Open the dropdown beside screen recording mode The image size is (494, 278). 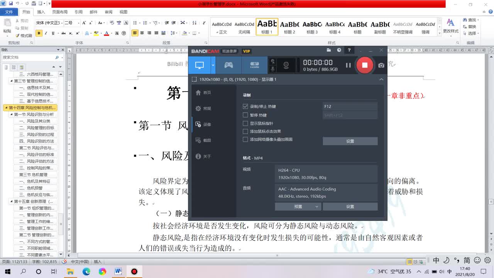213,65
